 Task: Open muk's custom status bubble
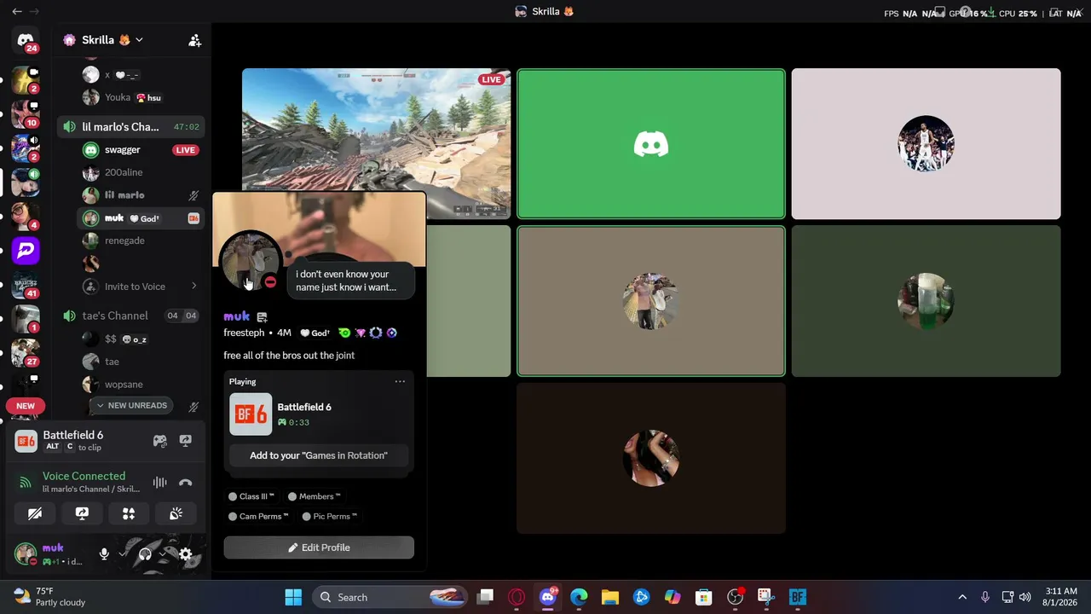click(349, 281)
